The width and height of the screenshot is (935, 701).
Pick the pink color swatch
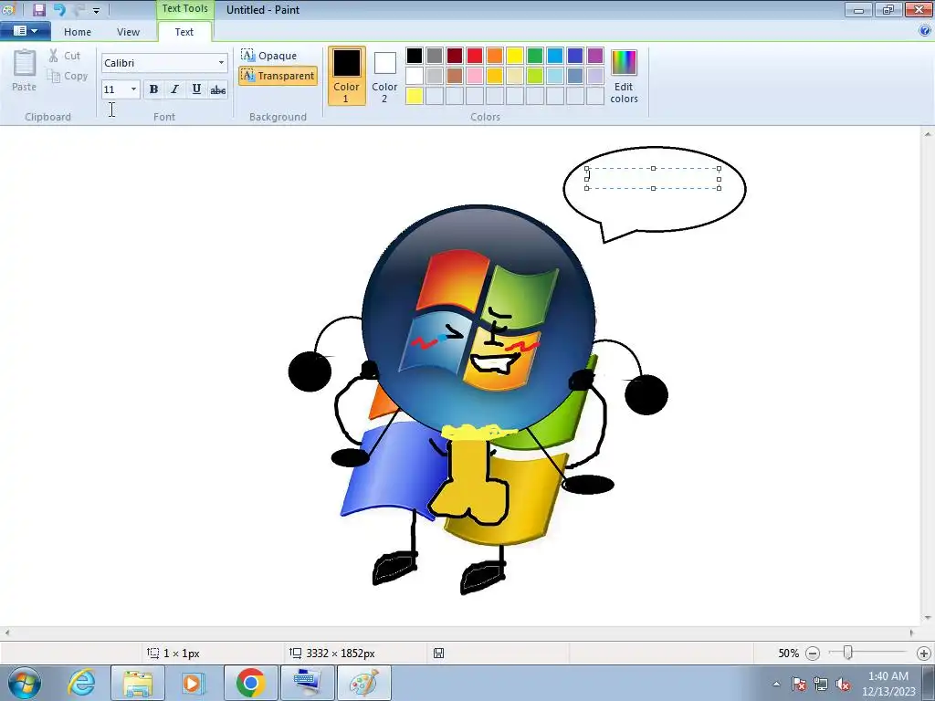click(475, 76)
